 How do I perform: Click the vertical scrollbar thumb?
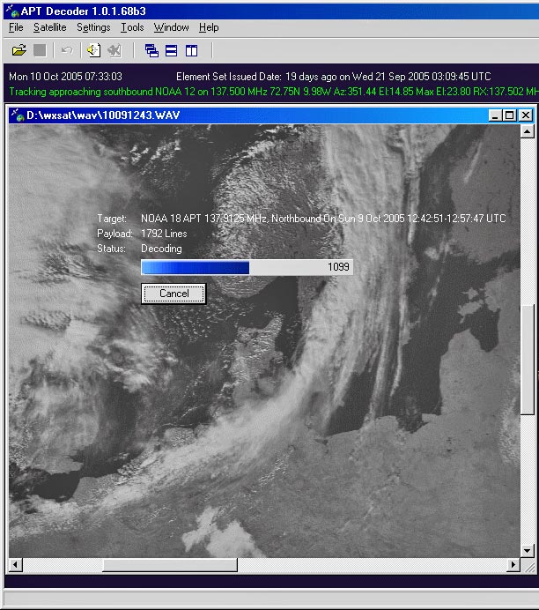[527, 360]
